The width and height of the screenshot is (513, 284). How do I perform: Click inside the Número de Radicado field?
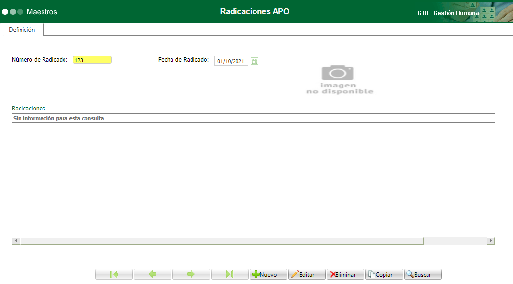[92, 59]
